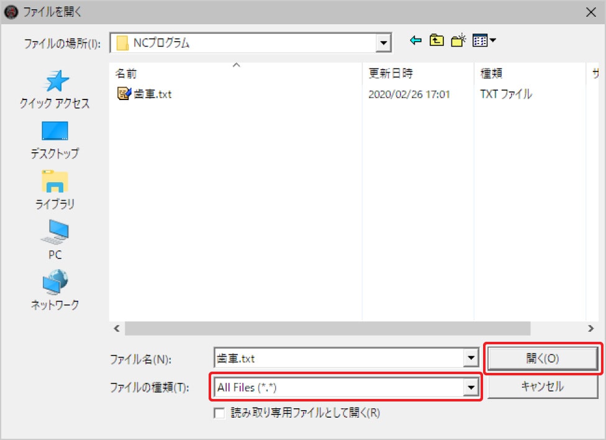Sort by Name (名前) column header
606x440 pixels.
235,73
